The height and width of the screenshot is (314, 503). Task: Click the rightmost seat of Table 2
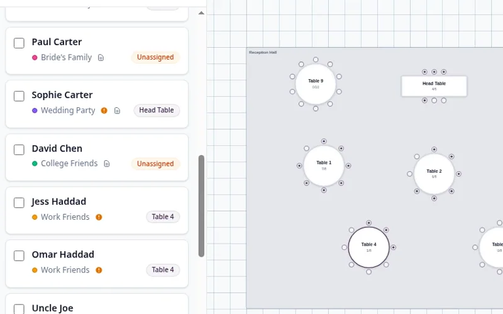pyautogui.click(x=459, y=174)
